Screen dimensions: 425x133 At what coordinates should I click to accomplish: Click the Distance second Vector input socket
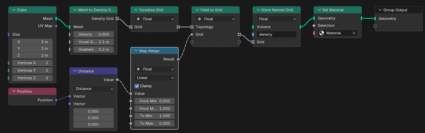pyautogui.click(x=70, y=104)
